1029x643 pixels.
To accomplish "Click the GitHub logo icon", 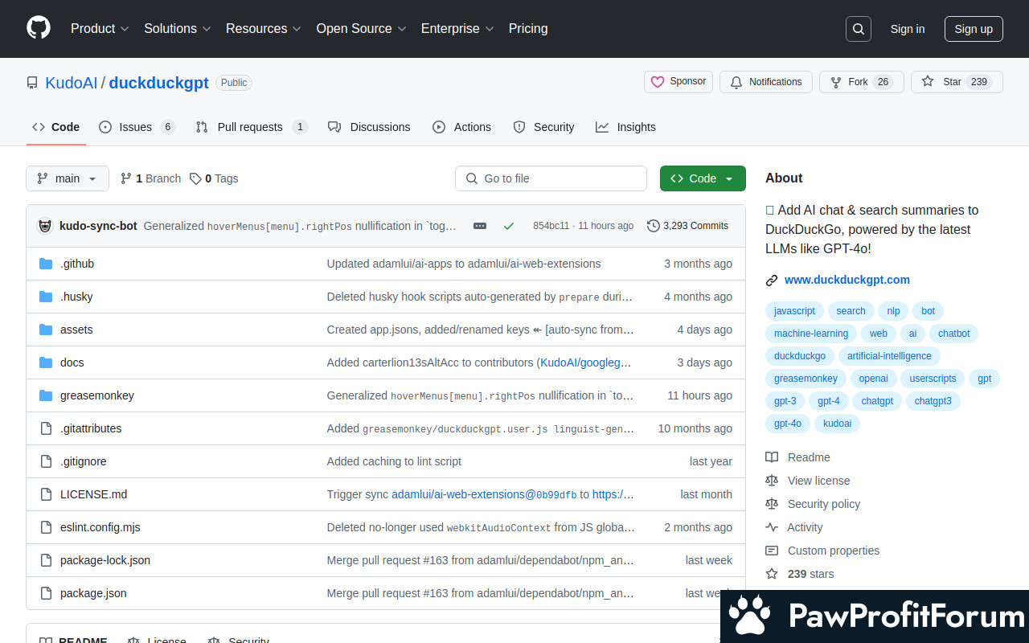I will pos(39,28).
